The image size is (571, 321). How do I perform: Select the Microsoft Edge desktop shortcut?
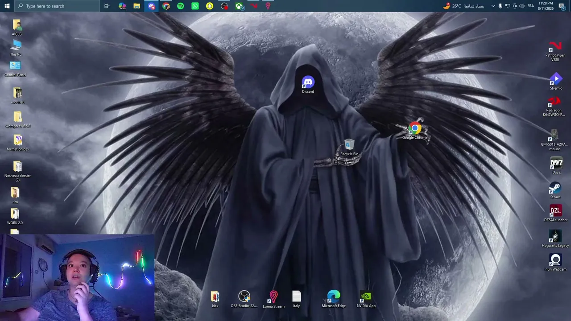pos(334,299)
